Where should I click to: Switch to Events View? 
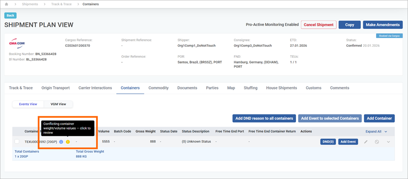click(28, 104)
